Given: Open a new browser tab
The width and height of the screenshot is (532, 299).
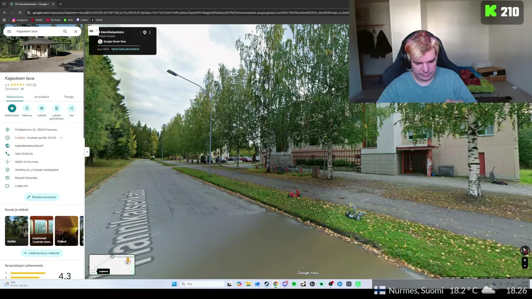Looking at the screenshot, I should coord(60,4).
